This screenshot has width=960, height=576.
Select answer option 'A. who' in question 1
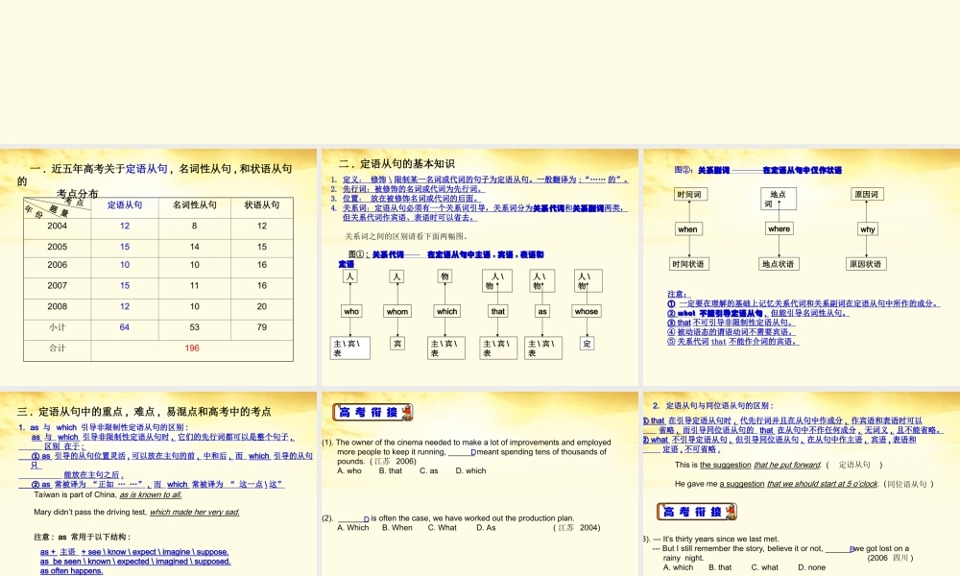349,470
